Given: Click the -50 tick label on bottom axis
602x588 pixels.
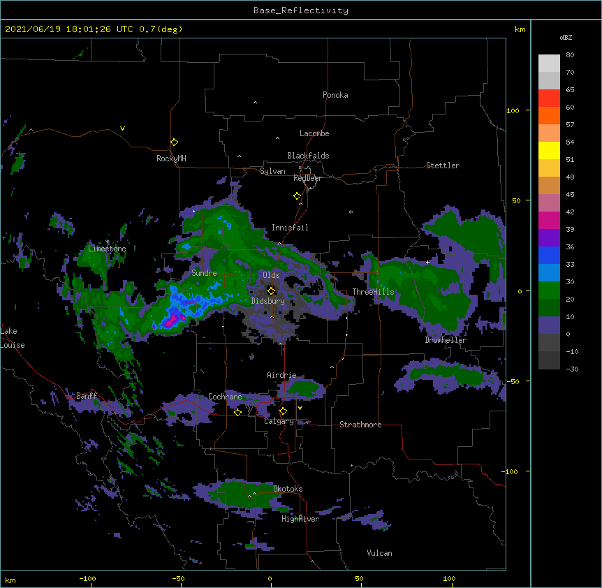Looking at the screenshot, I should click(x=178, y=579).
